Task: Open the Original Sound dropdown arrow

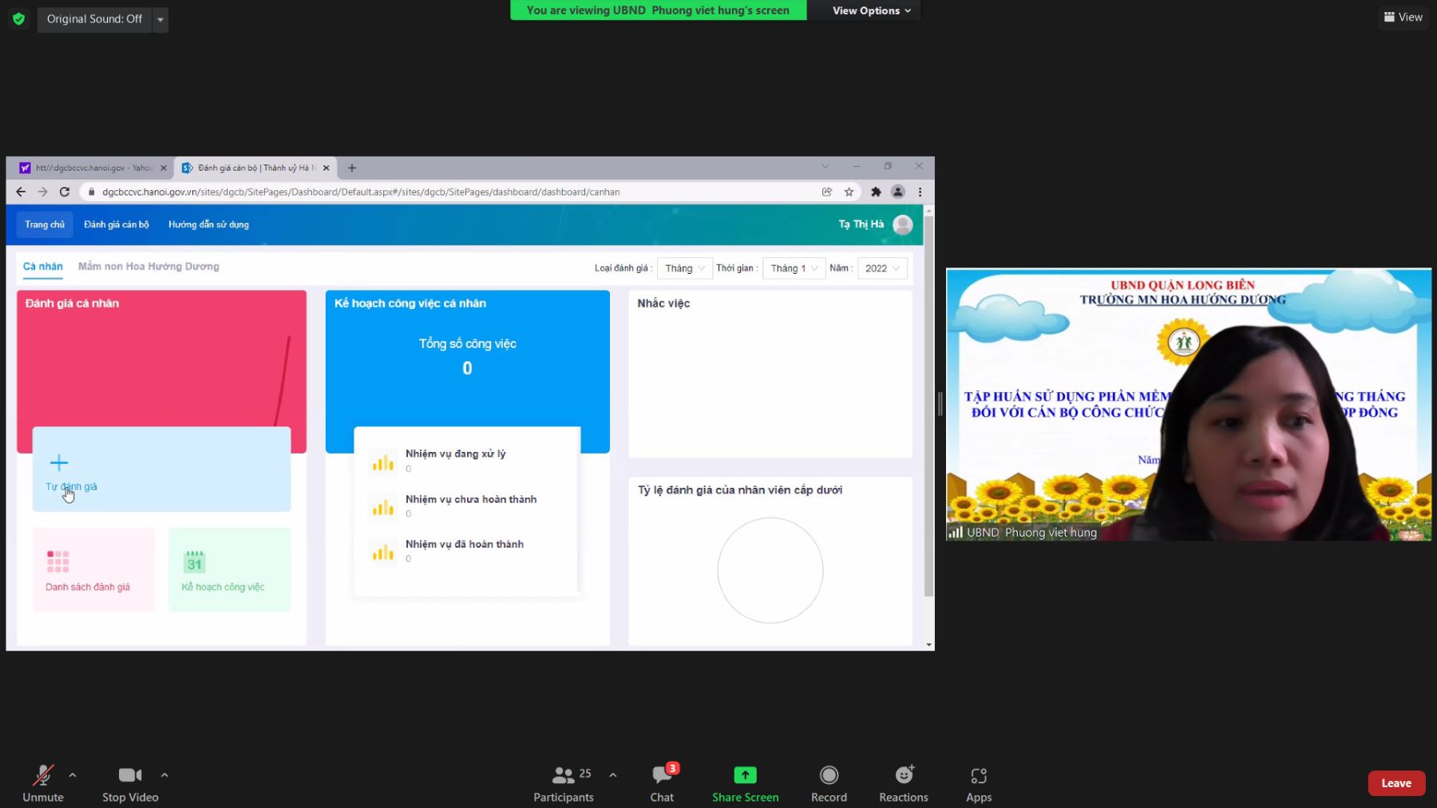Action: tap(160, 19)
